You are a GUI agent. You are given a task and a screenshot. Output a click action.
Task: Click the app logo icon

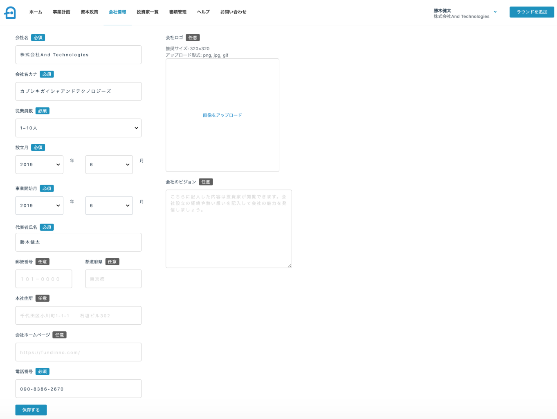tap(10, 13)
